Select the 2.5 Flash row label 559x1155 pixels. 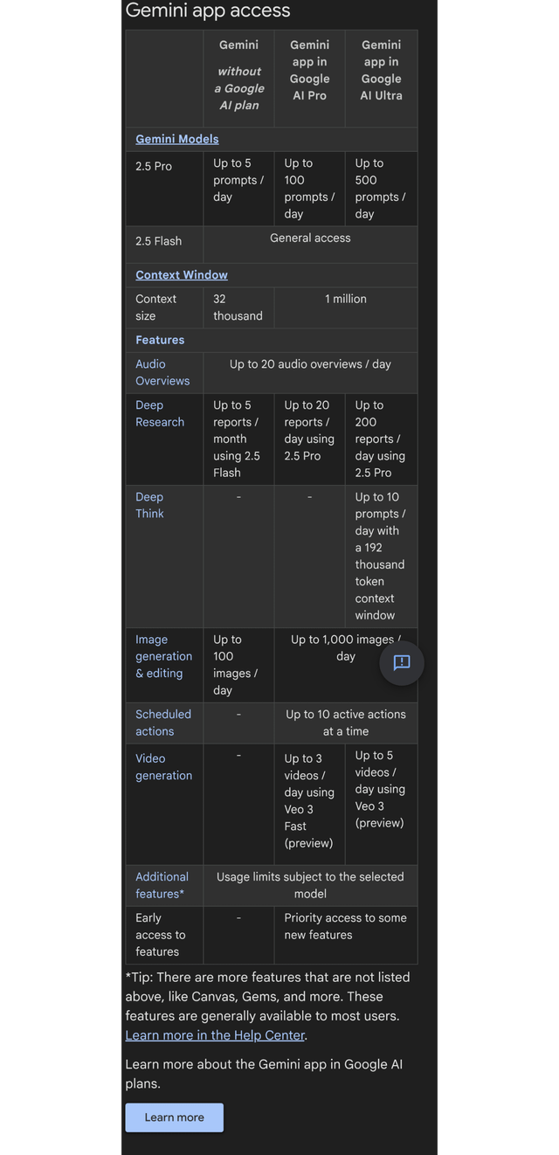tap(159, 241)
